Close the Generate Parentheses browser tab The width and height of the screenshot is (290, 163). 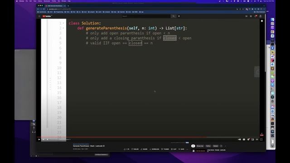(x=65, y=6)
